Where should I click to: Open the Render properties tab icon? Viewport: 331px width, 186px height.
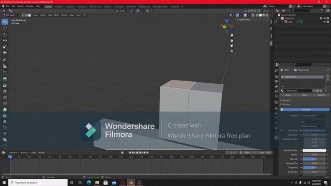[x=276, y=77]
